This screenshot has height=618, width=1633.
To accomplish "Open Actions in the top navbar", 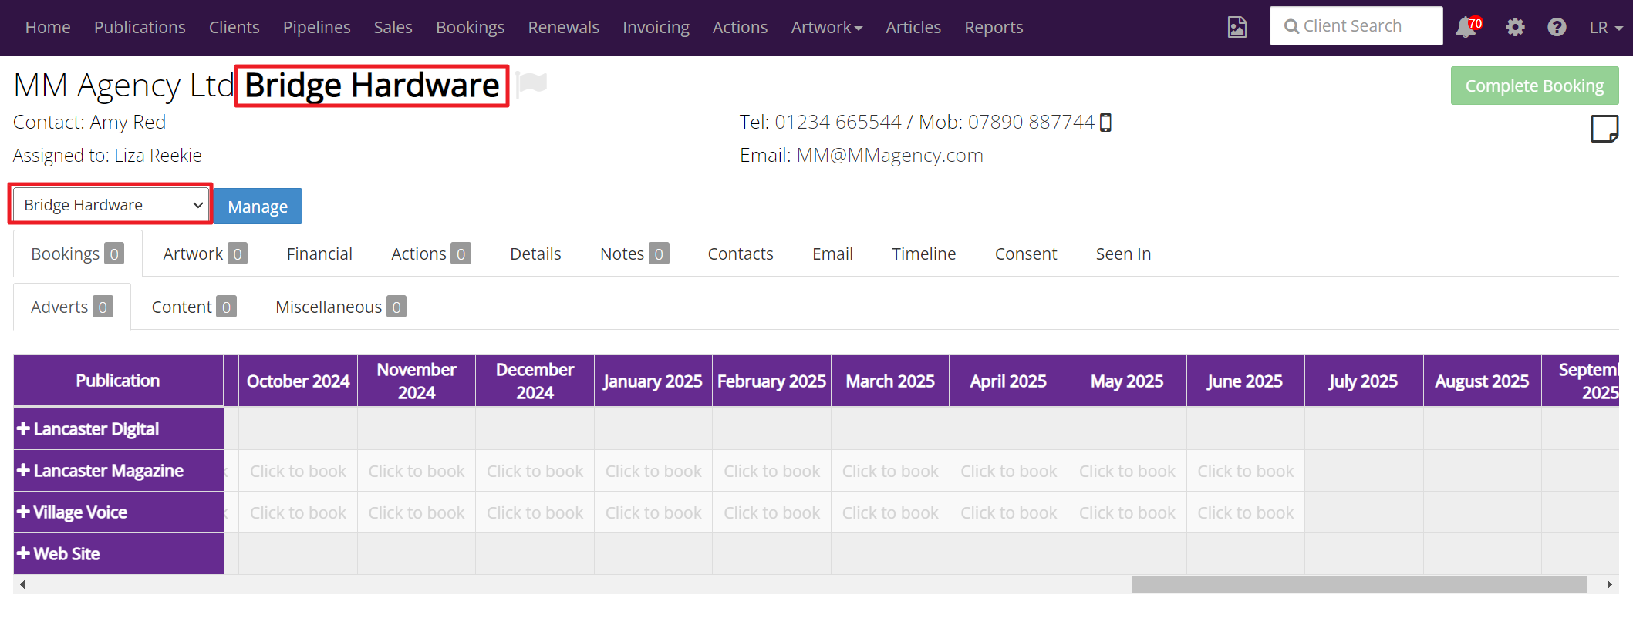I will pos(740,27).
